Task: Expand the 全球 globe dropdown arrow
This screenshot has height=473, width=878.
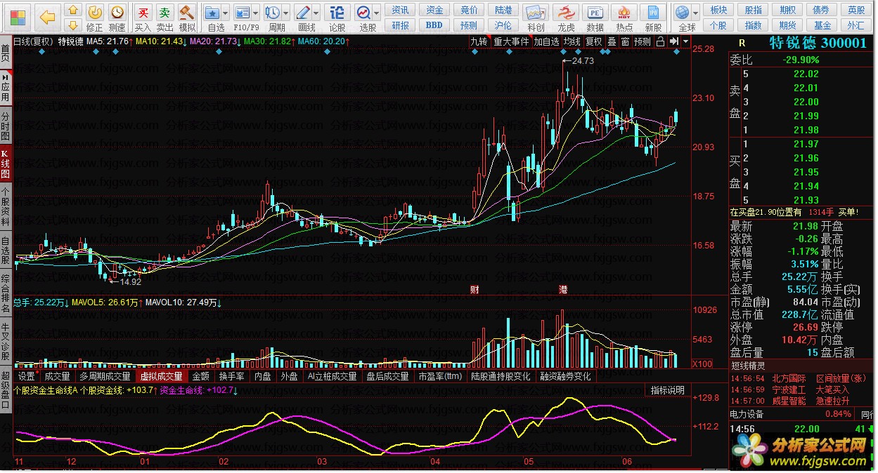Action: (x=695, y=13)
